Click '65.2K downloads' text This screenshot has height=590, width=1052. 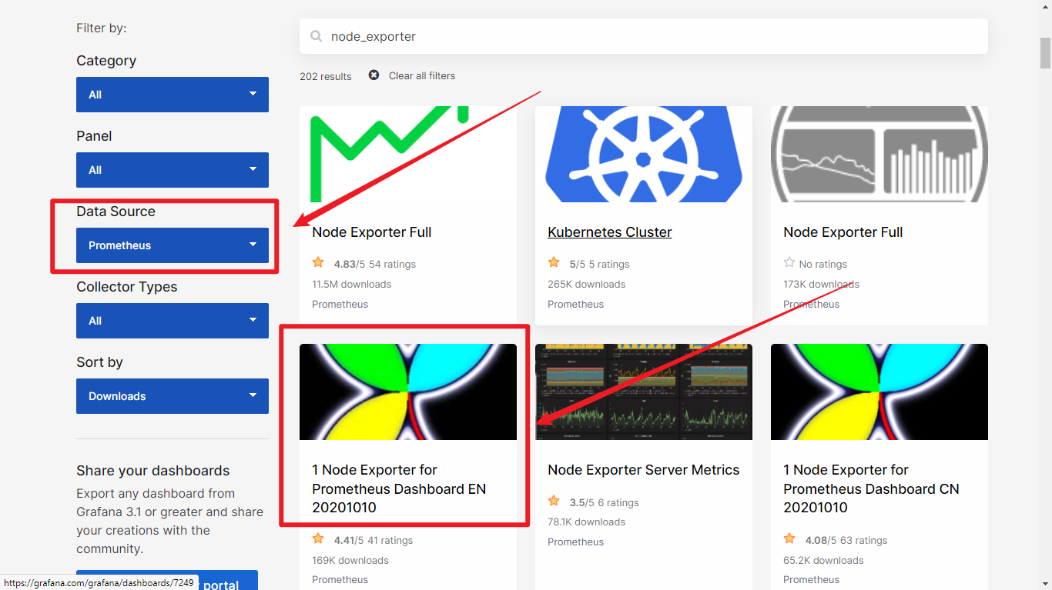(x=823, y=560)
